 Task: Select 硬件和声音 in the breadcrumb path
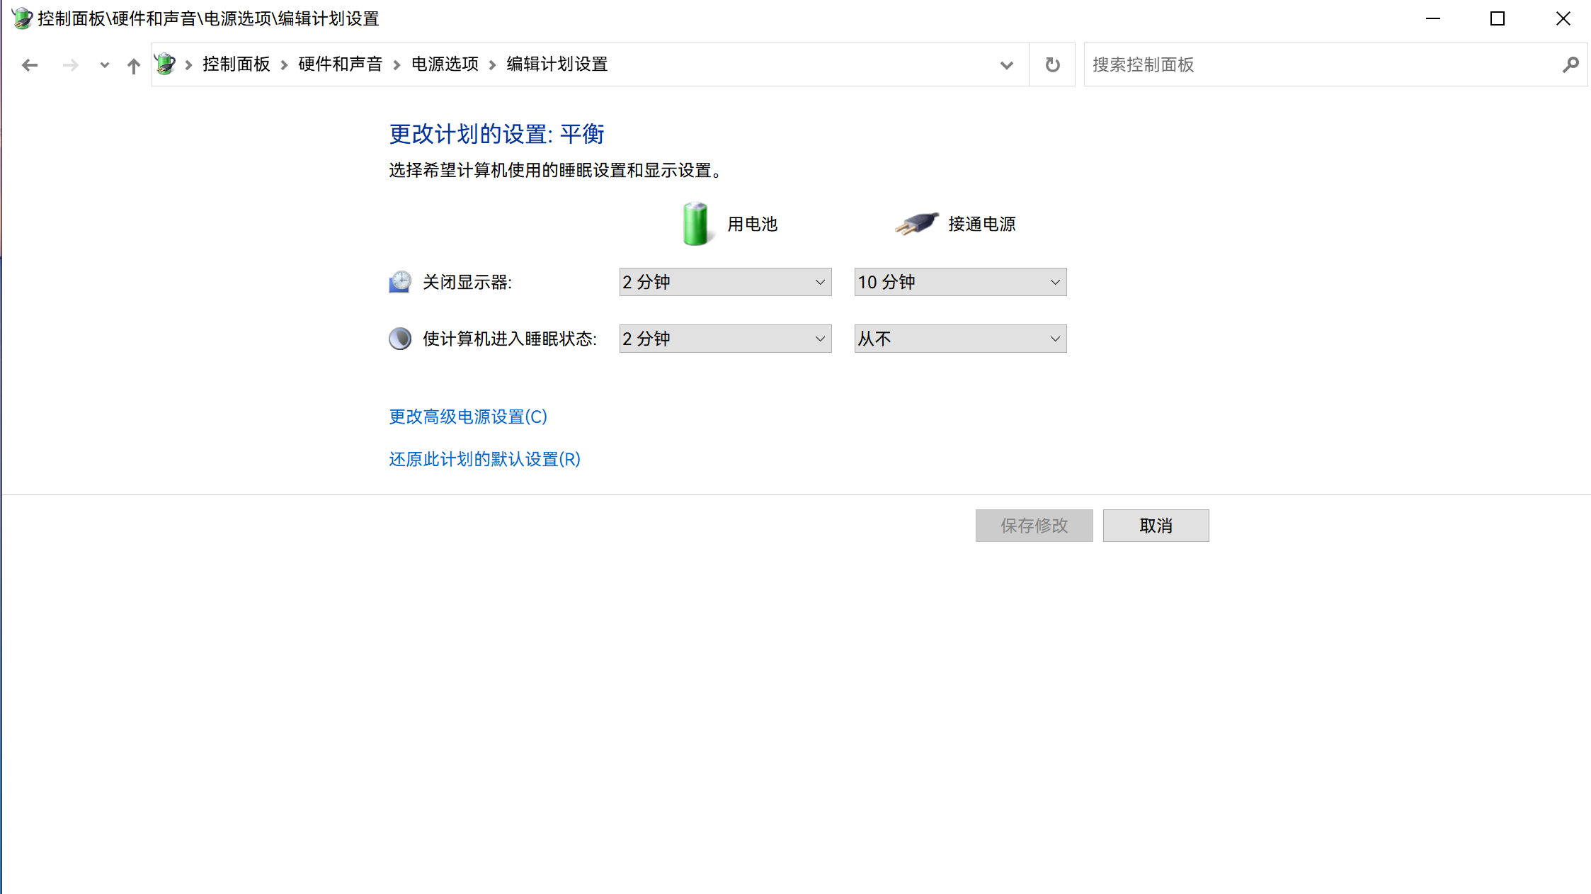pos(339,64)
